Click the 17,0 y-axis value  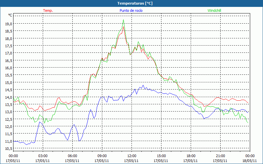[x=9, y=53]
